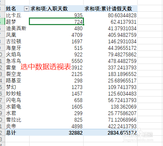163x146 pixels.
Task: Click the name cell 闪电鸟
Action: tap(17, 100)
